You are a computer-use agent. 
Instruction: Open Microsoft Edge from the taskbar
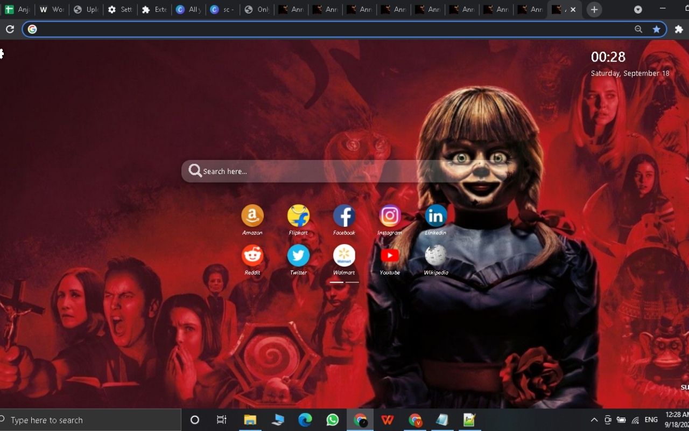305,420
